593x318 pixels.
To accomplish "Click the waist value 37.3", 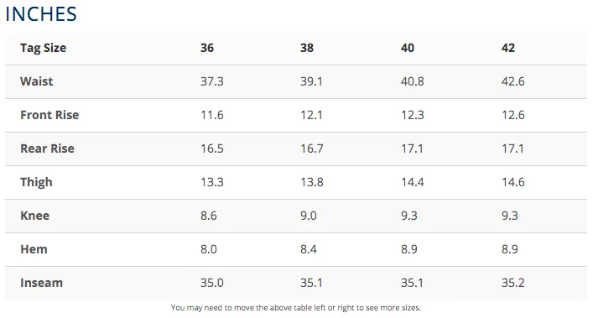I will pos(211,81).
